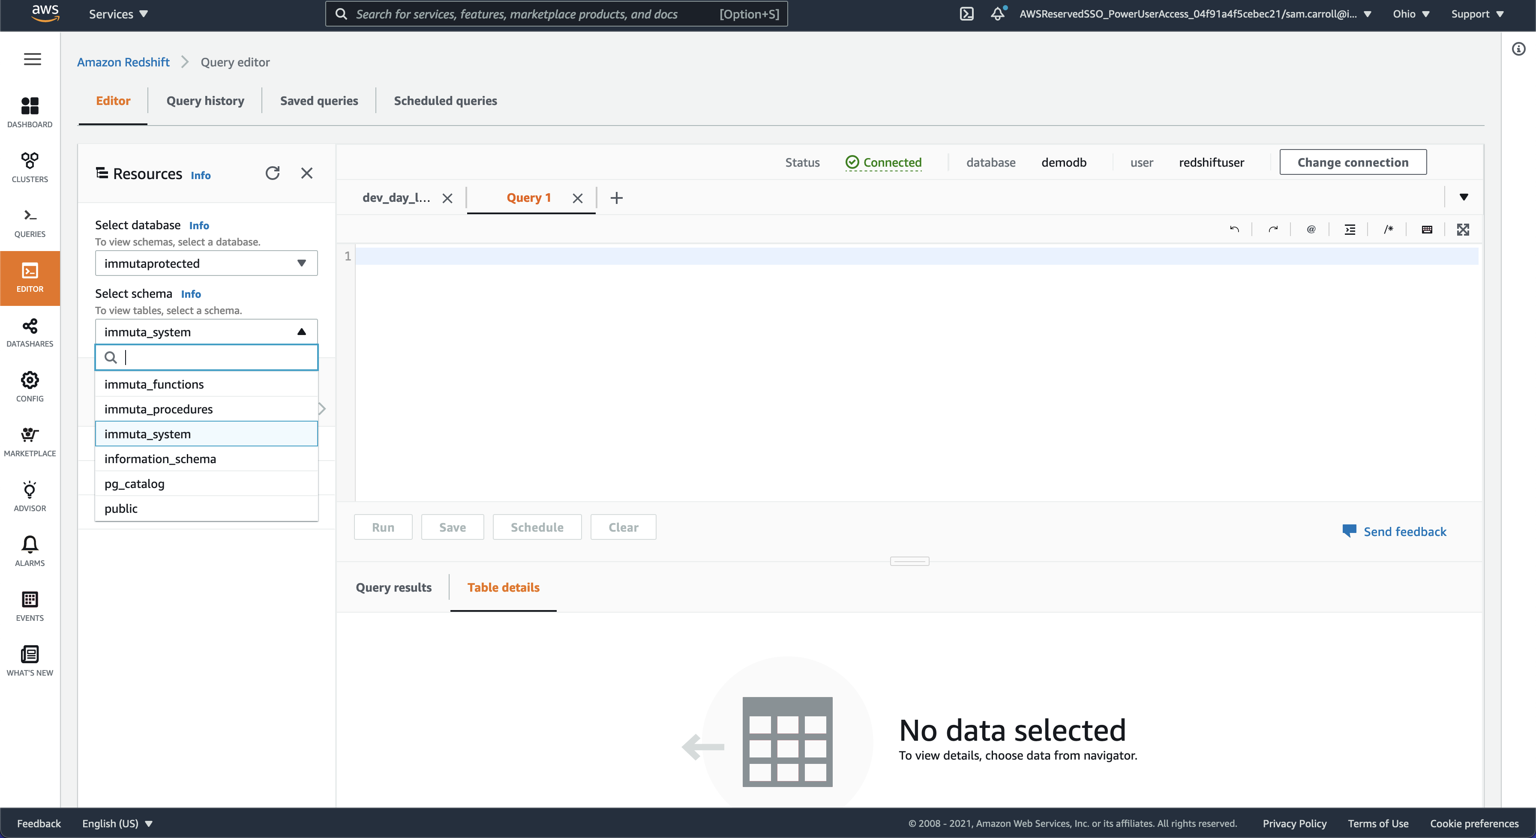The height and width of the screenshot is (838, 1536).
Task: Open the query tabs overflow arrow
Action: point(1463,197)
